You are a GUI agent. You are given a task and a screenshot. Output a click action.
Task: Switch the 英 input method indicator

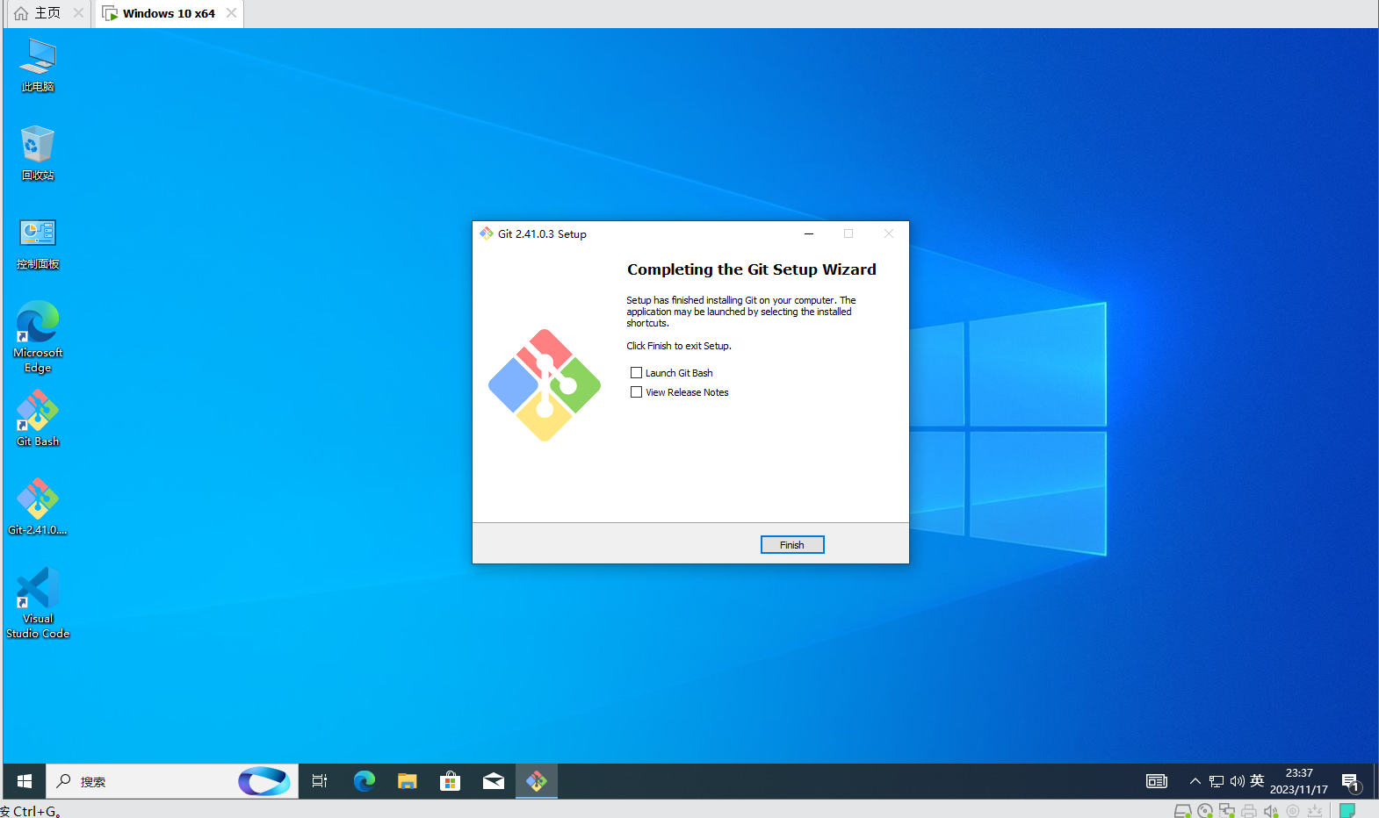1257,781
